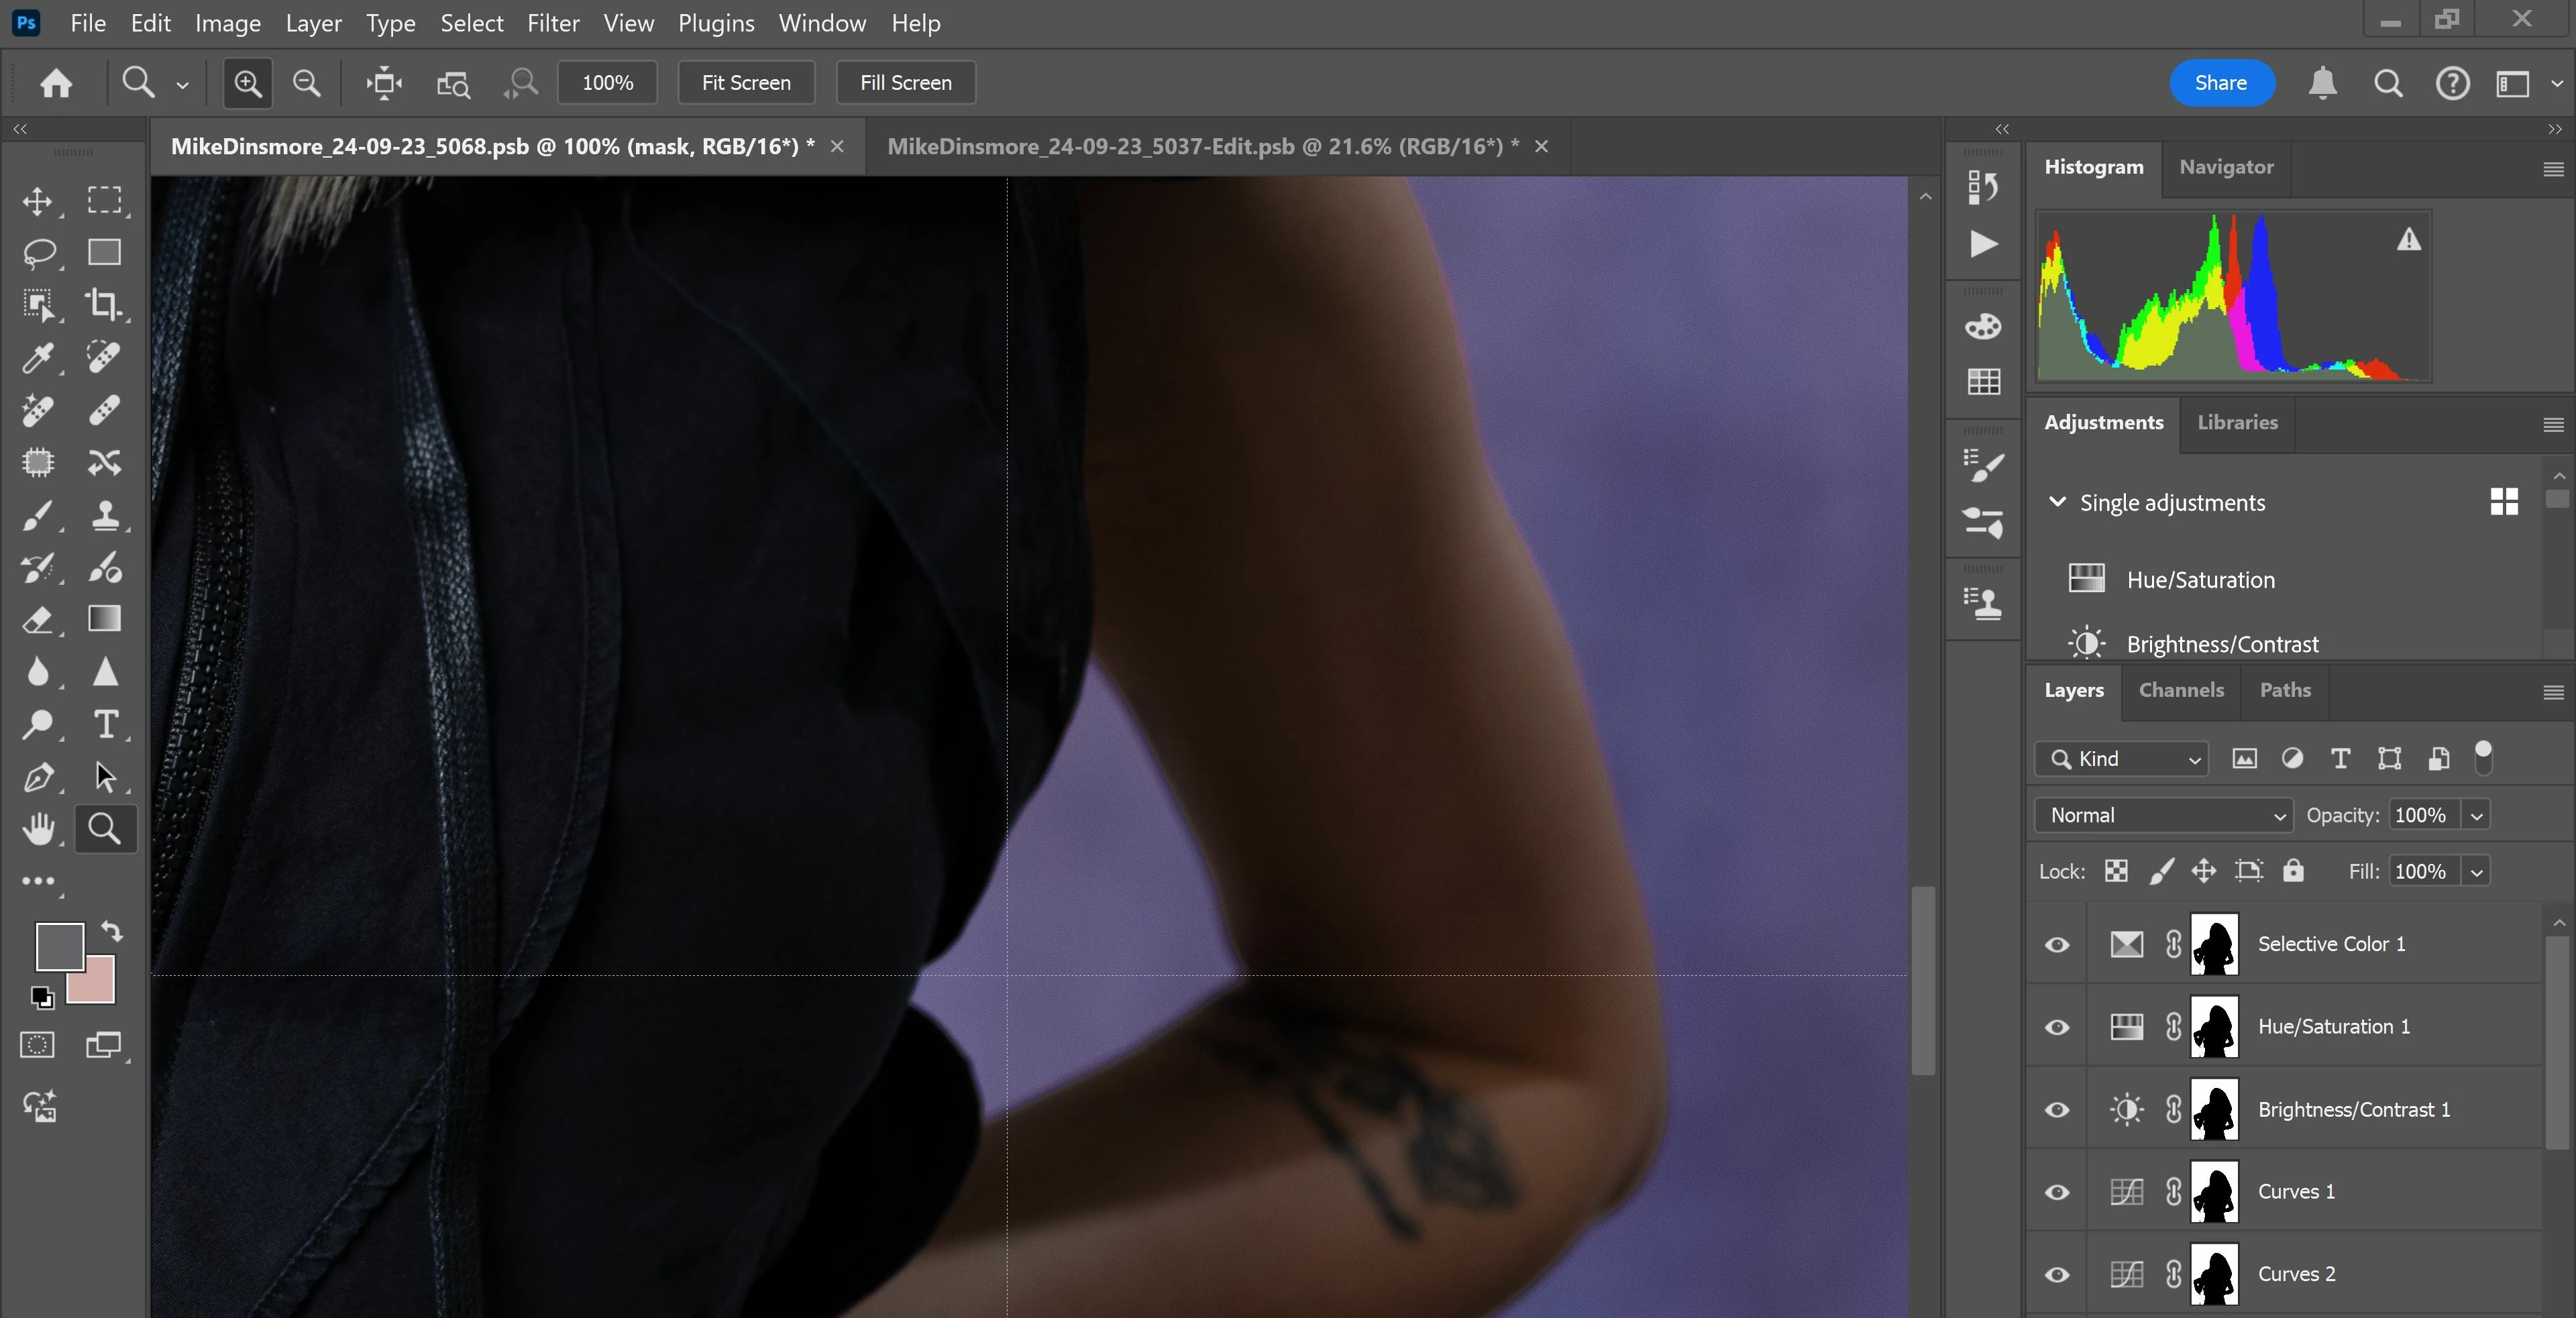The image size is (2576, 1318).
Task: Open the Kind filter dropdown
Action: click(2121, 759)
